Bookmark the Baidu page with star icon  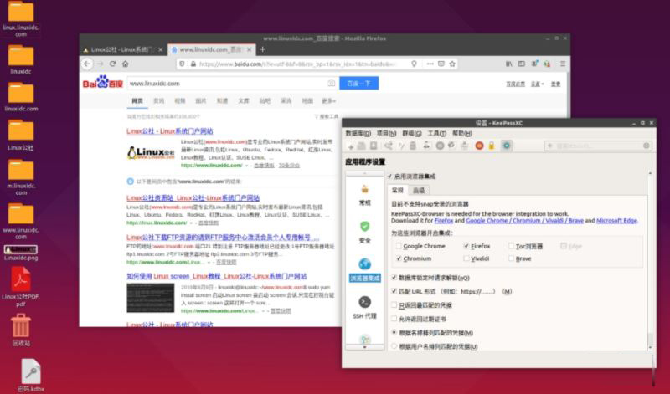coord(452,64)
